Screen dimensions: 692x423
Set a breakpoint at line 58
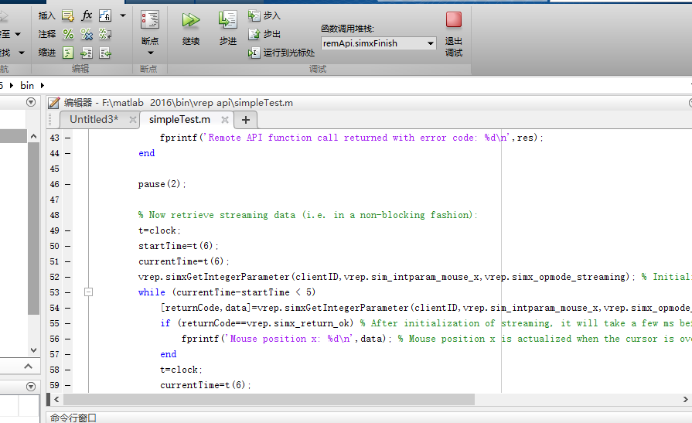pyautogui.click(x=67, y=370)
